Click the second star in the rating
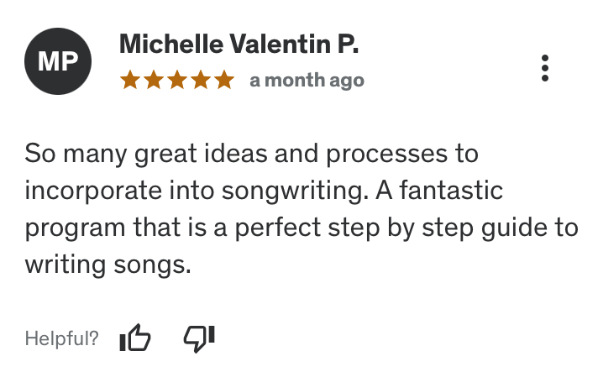 click(x=154, y=81)
